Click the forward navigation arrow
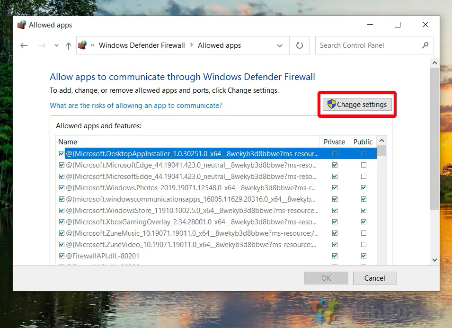This screenshot has height=328, width=452. (42, 45)
